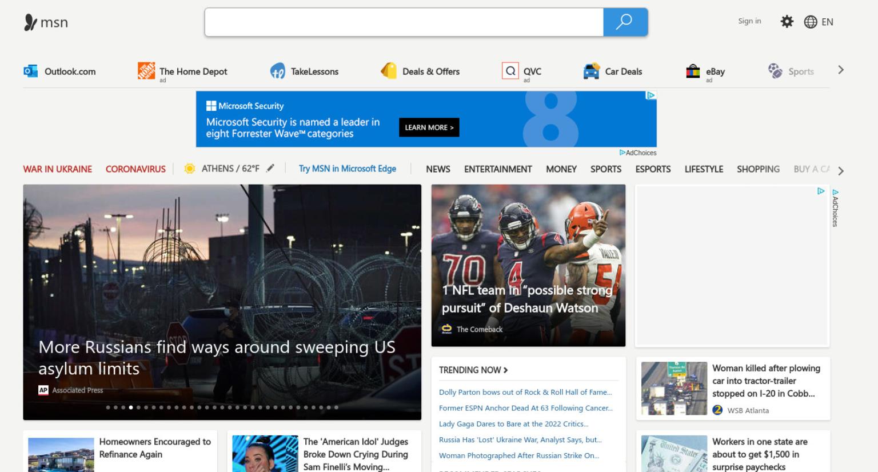Go to the SPORTS category tab
878x472 pixels.
606,169
